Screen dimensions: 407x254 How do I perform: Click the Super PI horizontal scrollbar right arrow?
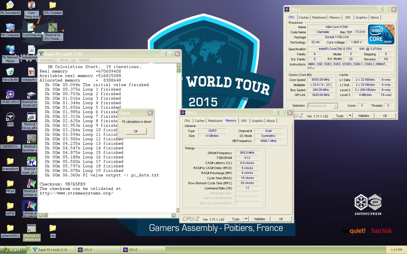click(x=174, y=215)
